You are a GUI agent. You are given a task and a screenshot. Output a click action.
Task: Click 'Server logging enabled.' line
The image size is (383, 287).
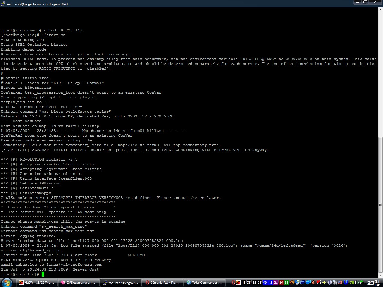28,236
